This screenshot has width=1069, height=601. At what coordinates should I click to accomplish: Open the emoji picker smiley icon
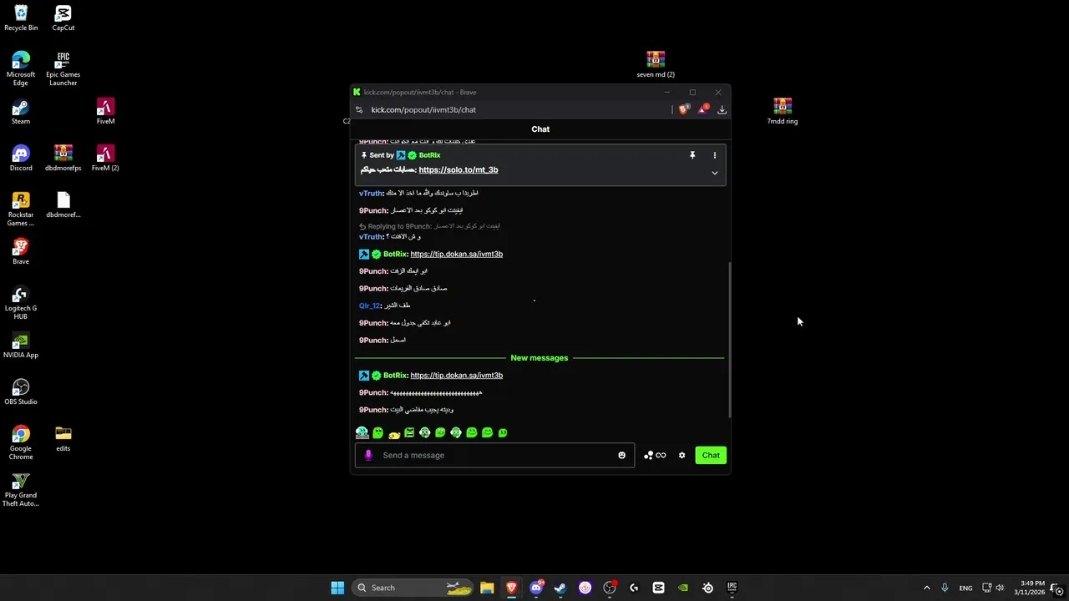tap(621, 455)
